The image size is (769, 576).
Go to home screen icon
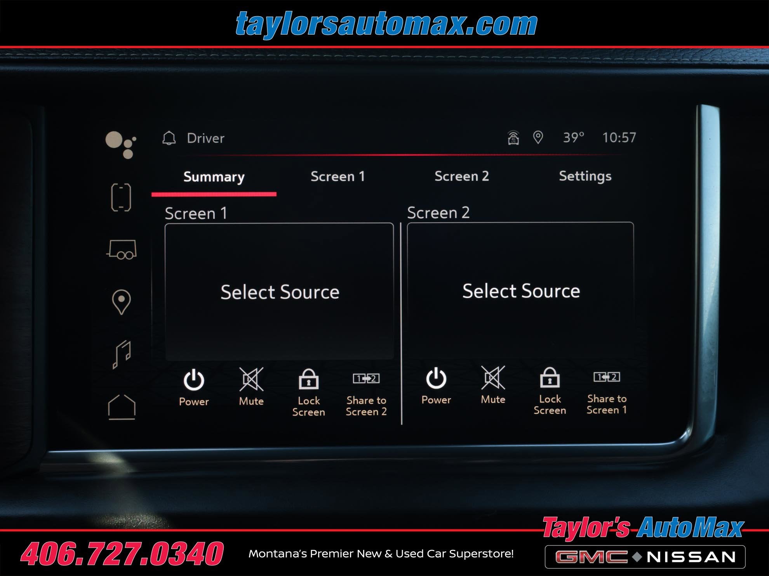tap(122, 407)
